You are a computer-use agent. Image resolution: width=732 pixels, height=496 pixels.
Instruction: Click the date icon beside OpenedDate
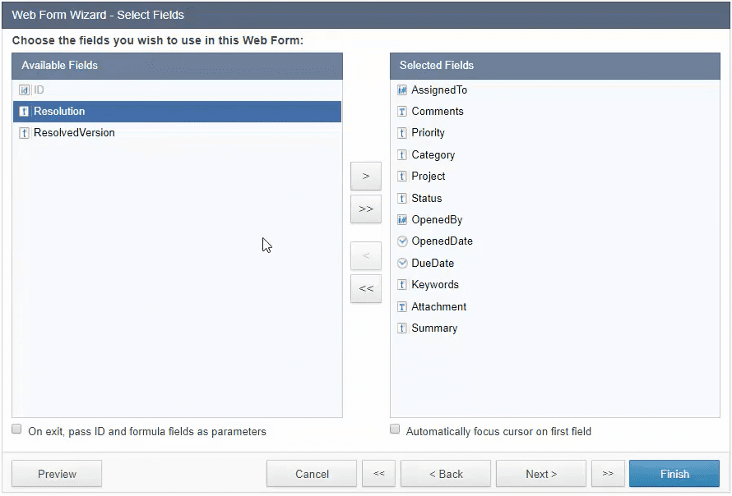tap(402, 241)
